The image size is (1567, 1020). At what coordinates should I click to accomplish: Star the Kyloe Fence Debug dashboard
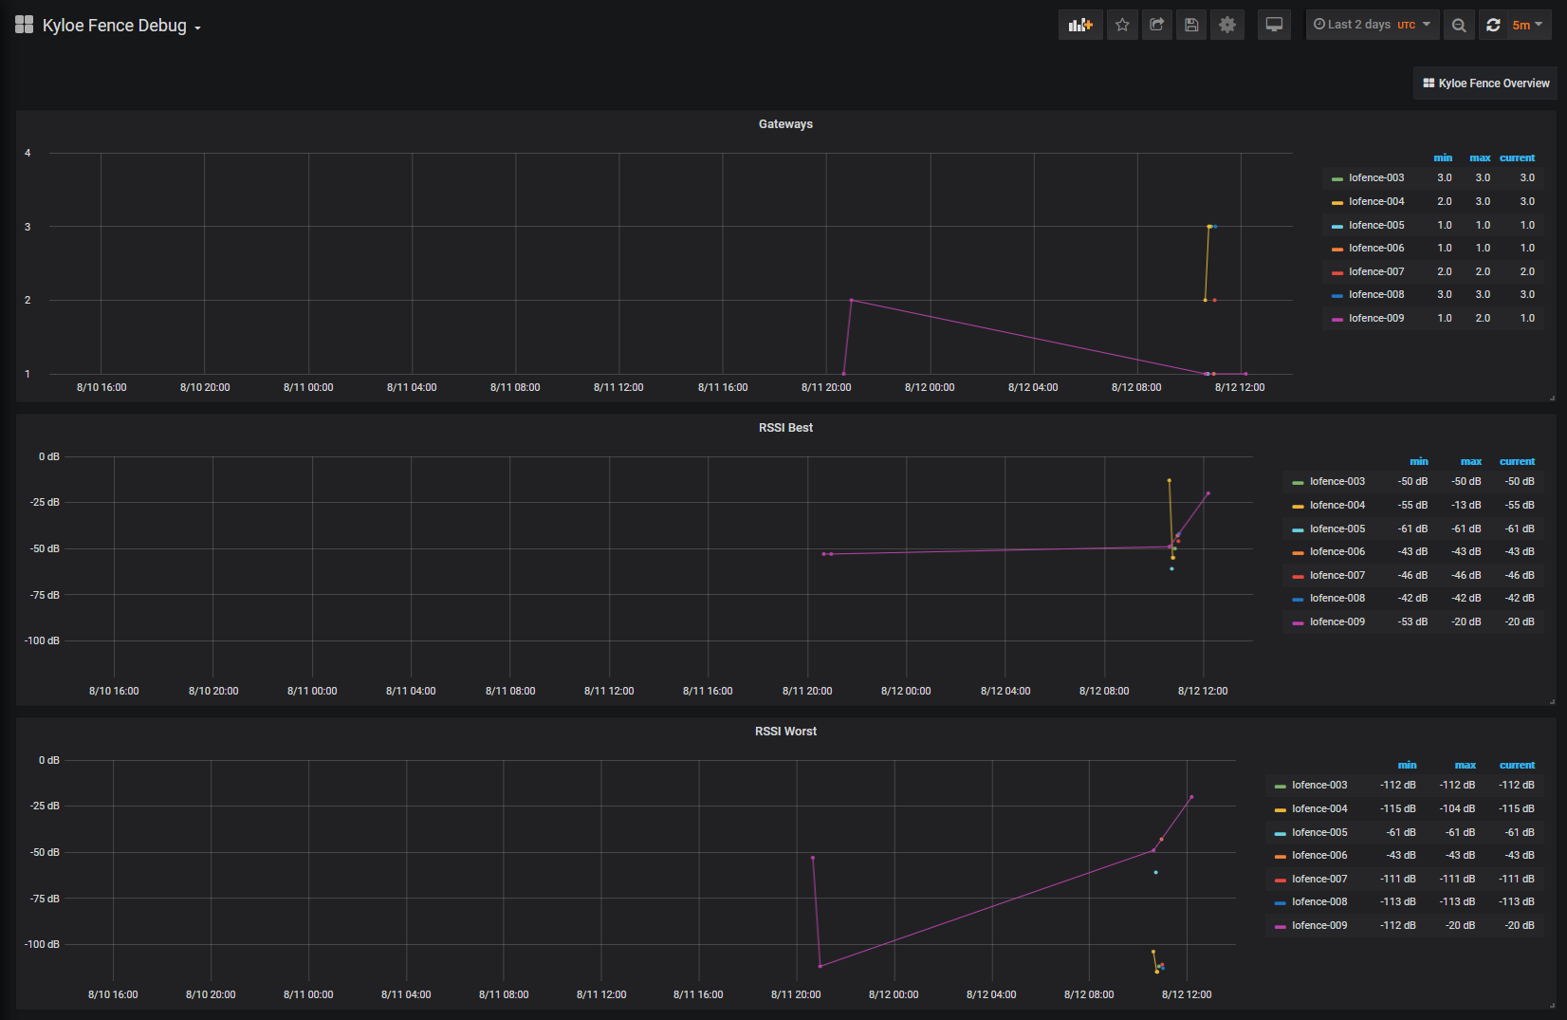1122,25
